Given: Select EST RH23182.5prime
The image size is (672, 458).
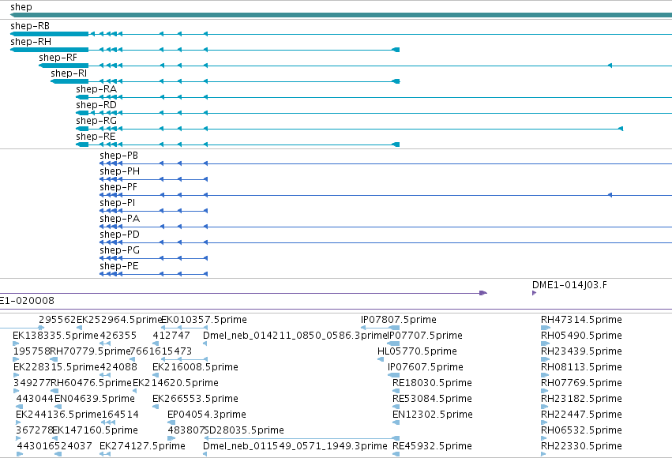Looking at the screenshot, I should (581, 400).
